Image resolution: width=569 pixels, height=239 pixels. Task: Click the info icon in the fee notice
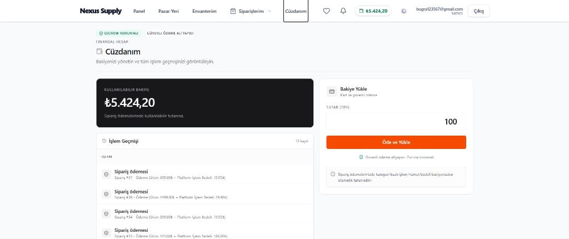pos(333,175)
